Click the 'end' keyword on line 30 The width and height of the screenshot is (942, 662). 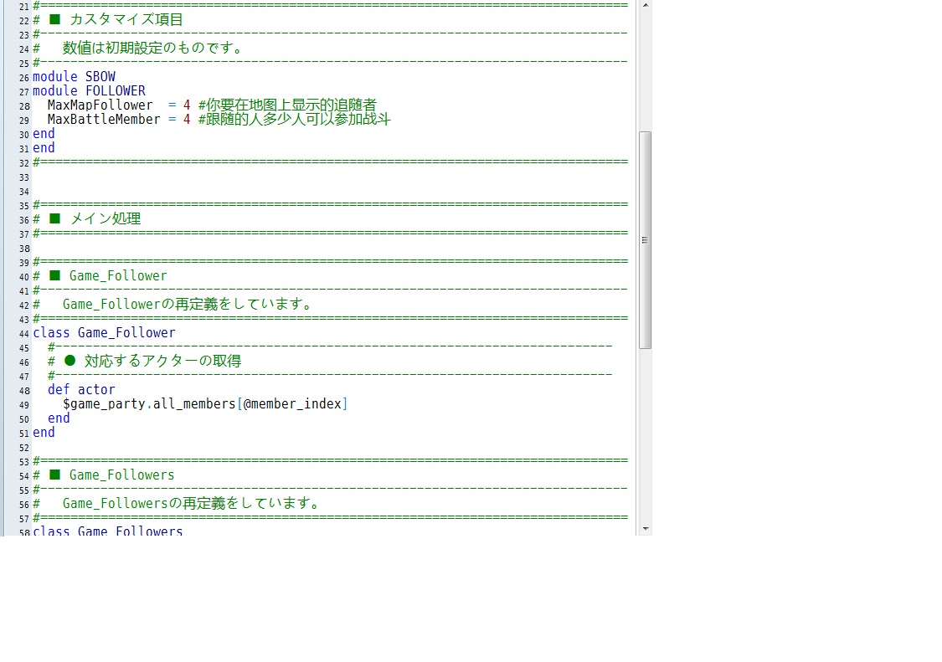tap(44, 134)
